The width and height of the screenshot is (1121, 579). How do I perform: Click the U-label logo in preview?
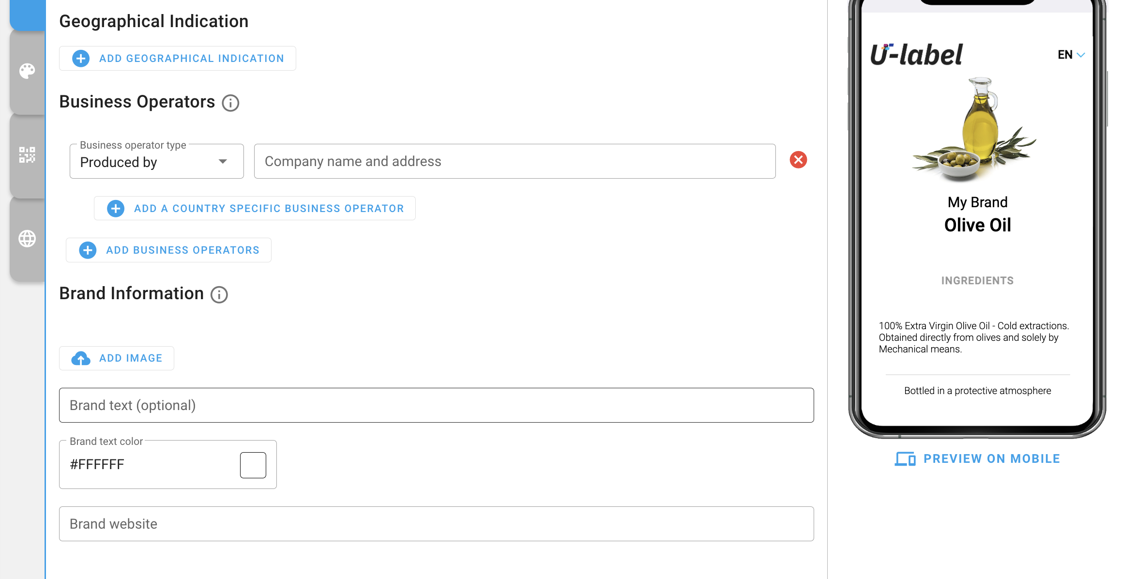[x=916, y=55]
